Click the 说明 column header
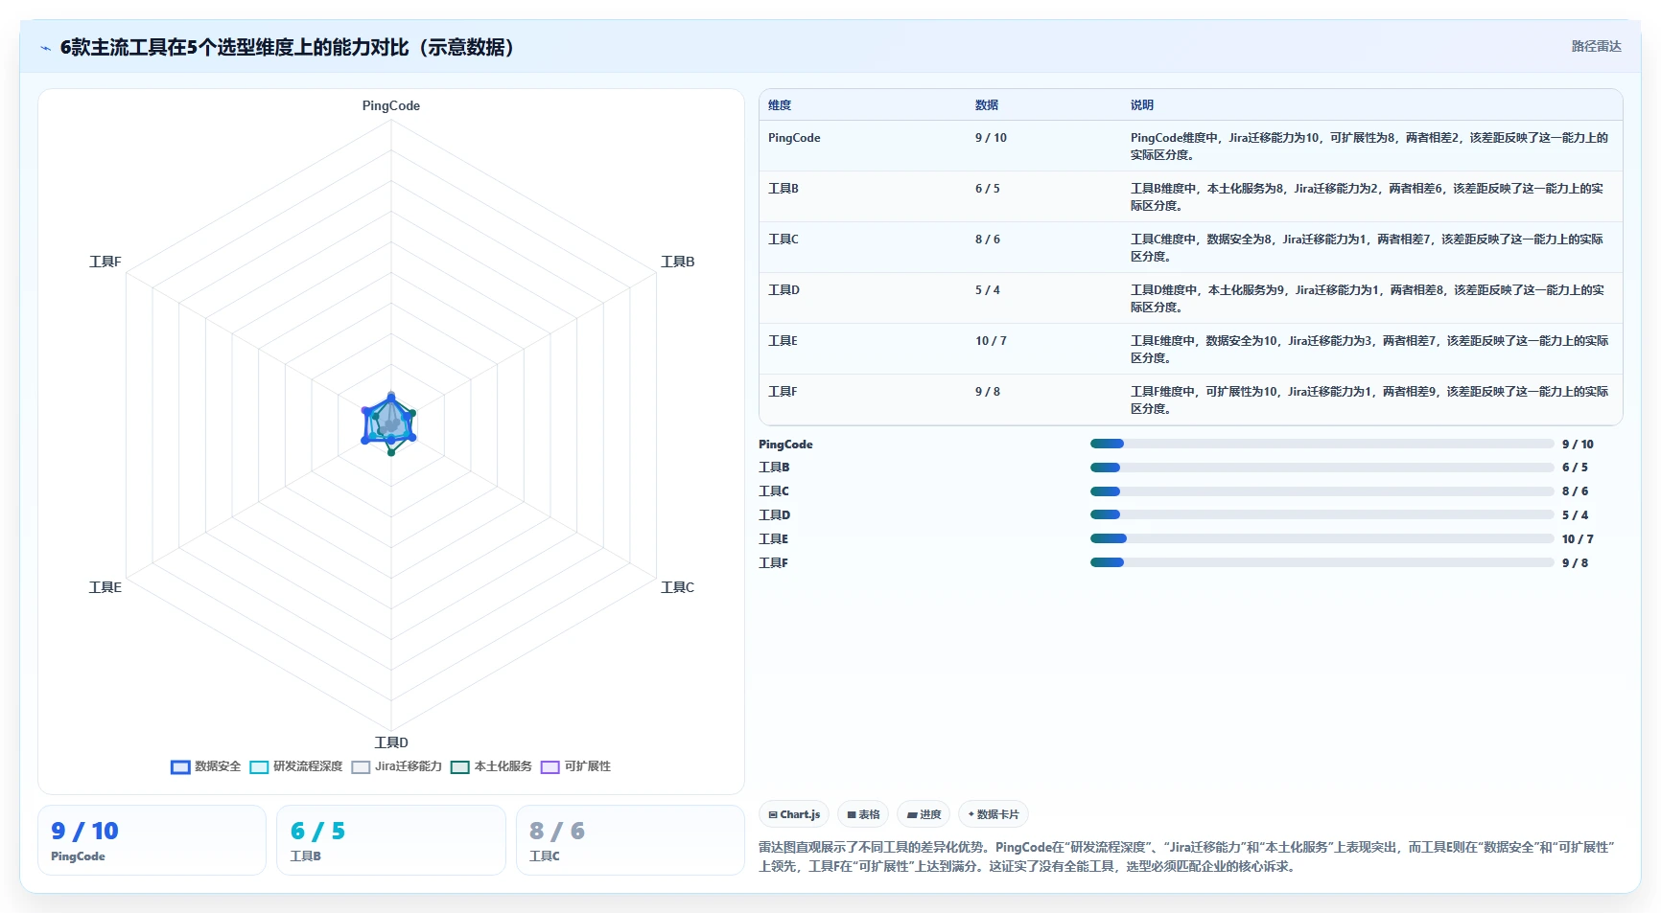The image size is (1661, 913). 1142,105
